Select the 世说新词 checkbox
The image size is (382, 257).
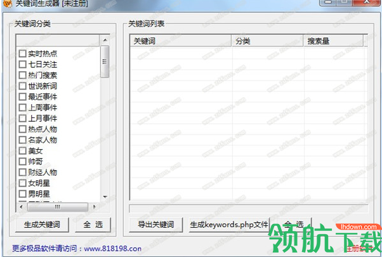click(x=22, y=86)
